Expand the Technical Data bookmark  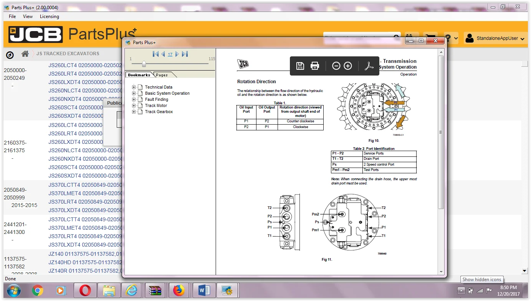(x=134, y=87)
